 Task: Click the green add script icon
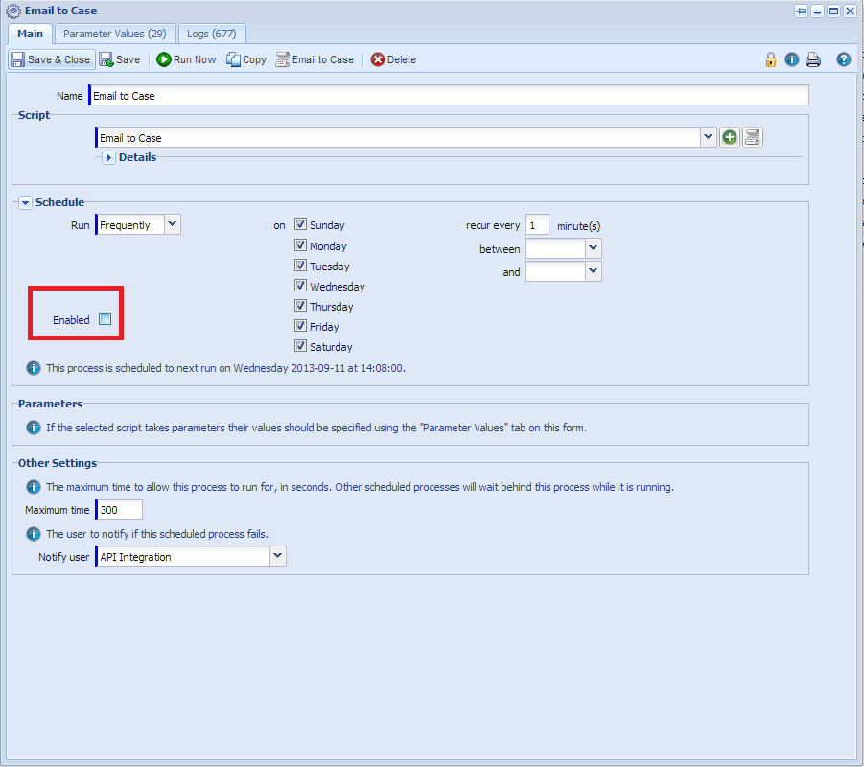(730, 137)
